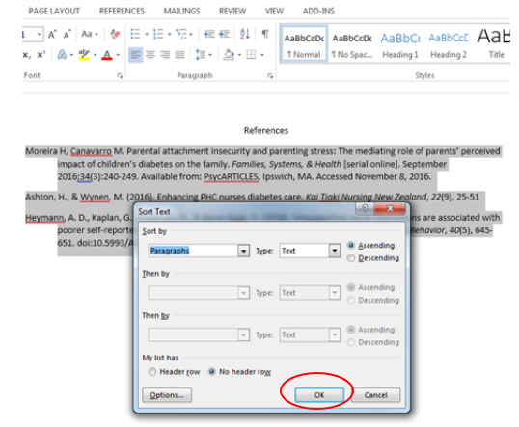Image resolution: width=519 pixels, height=427 pixels.
Task: Open the Shading dropdown arrow
Action: tap(239, 55)
